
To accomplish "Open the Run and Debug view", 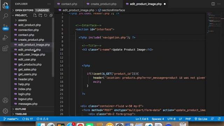I will click(5, 38).
